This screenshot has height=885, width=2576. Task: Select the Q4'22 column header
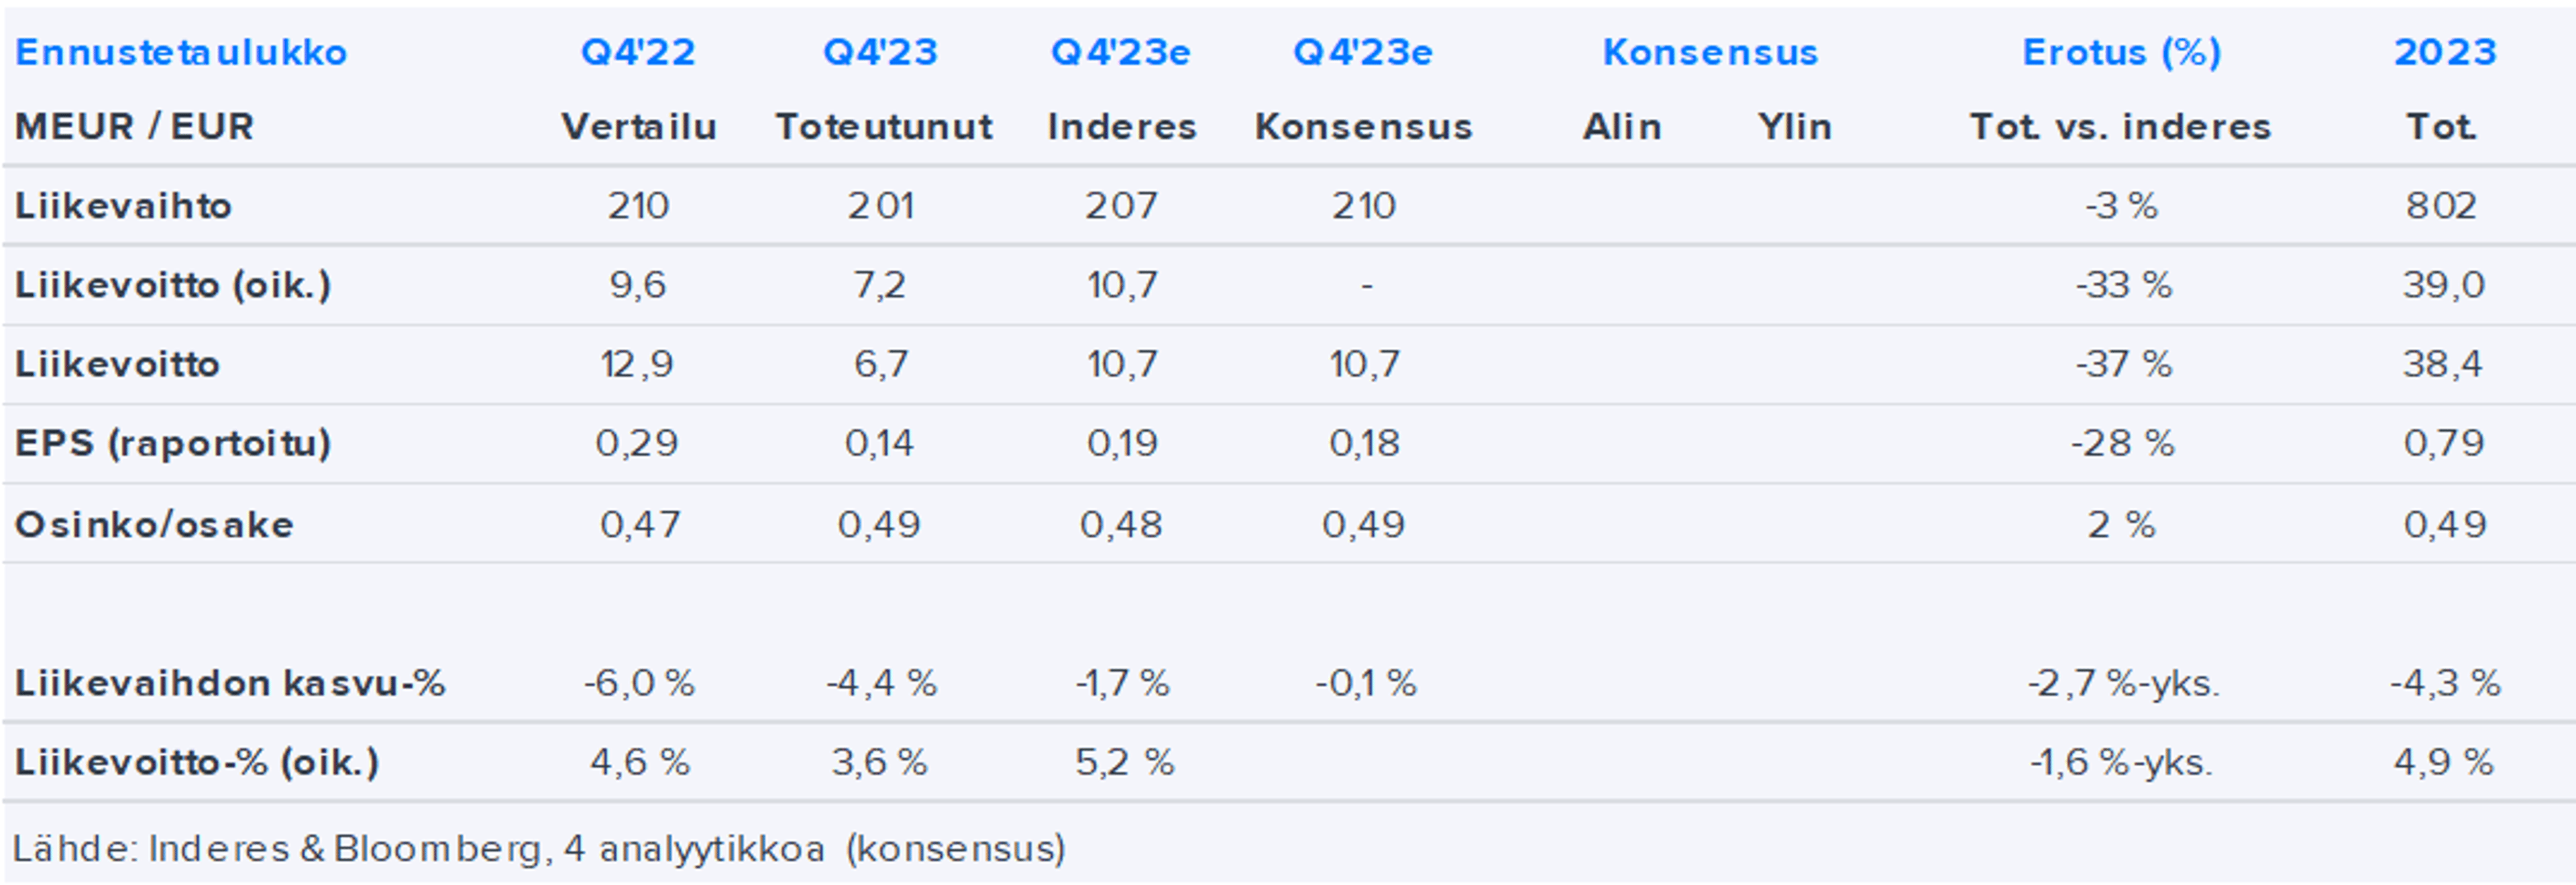(x=638, y=52)
